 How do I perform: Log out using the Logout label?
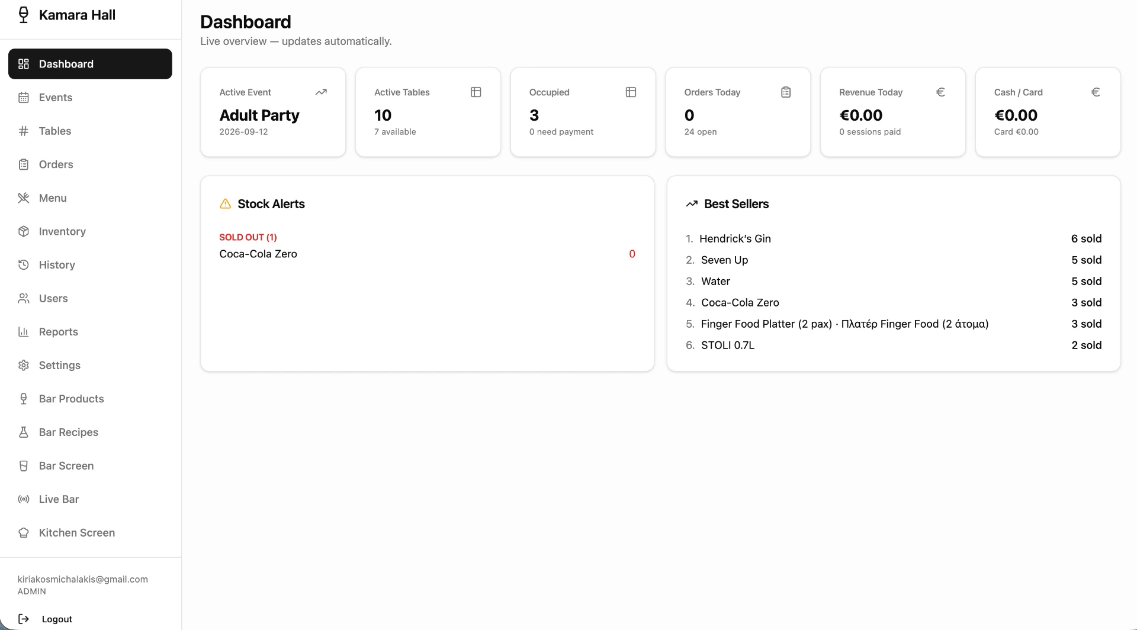57,619
